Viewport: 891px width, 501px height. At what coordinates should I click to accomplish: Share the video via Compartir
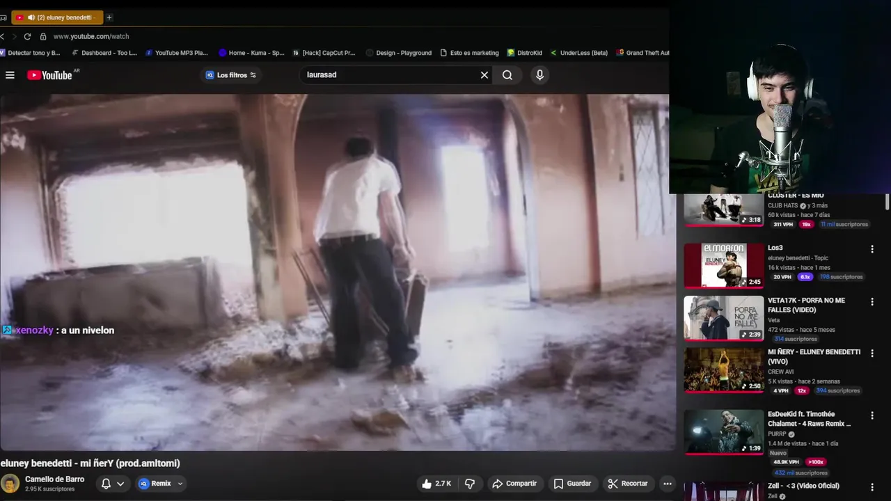pyautogui.click(x=514, y=484)
